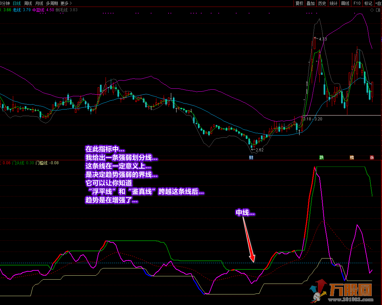
Task: Click the 叠加 overlay button
Action: coord(310,3)
